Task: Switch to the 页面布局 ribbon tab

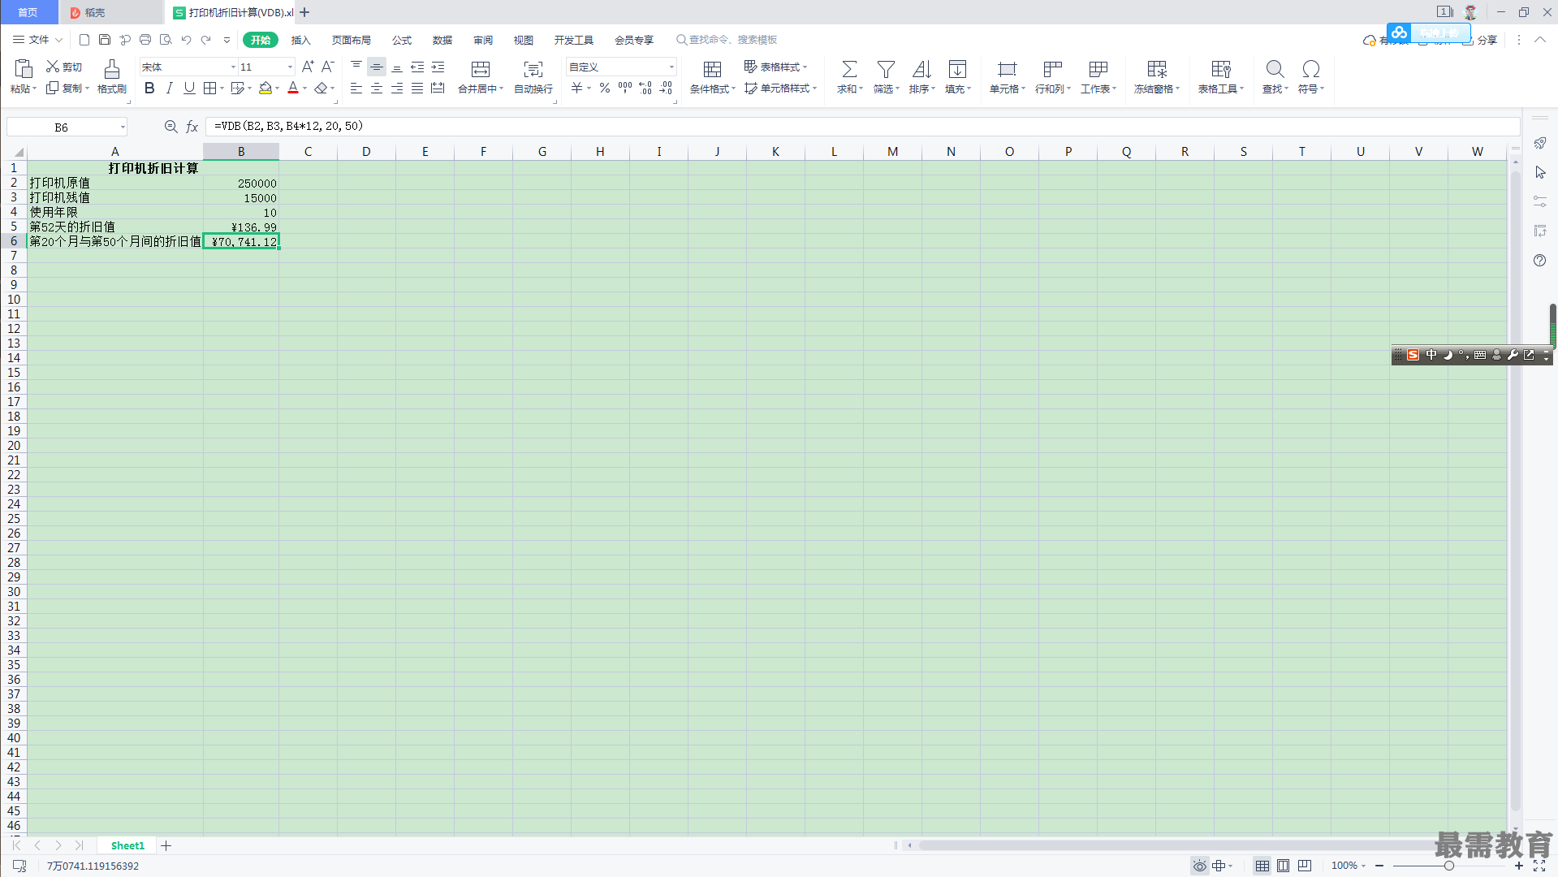Action: 352,40
